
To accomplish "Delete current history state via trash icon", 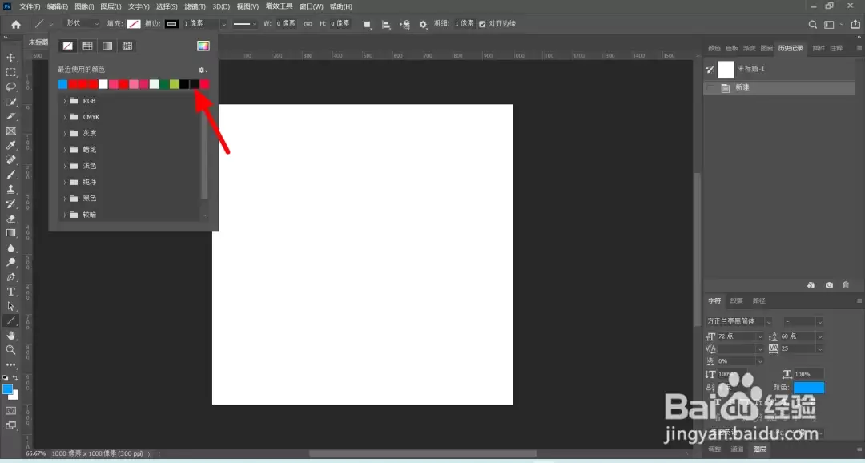I will click(846, 284).
